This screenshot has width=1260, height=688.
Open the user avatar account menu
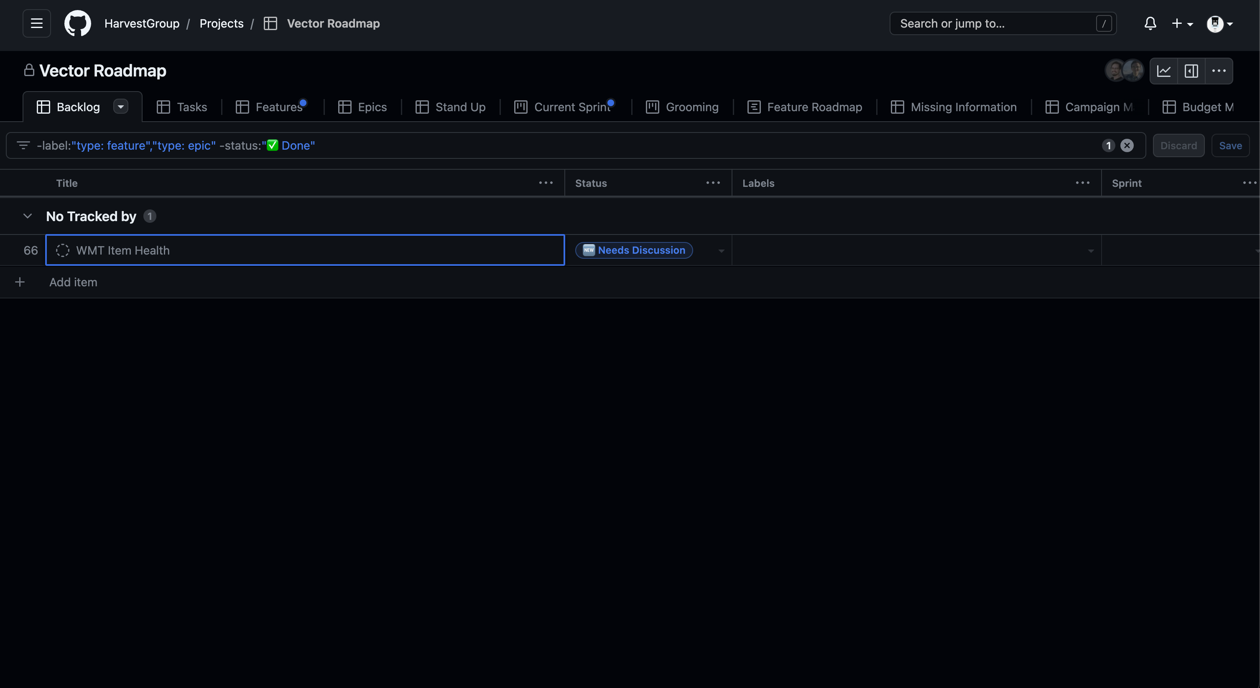[1219, 23]
